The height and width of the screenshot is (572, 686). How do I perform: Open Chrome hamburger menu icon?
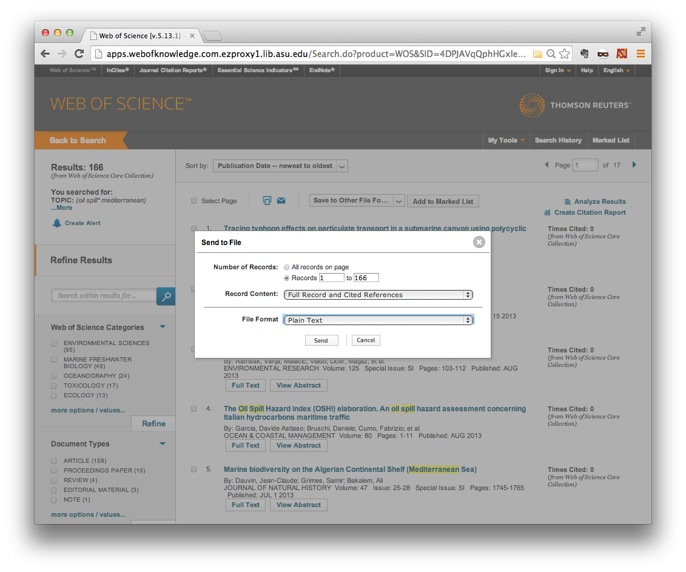click(641, 54)
